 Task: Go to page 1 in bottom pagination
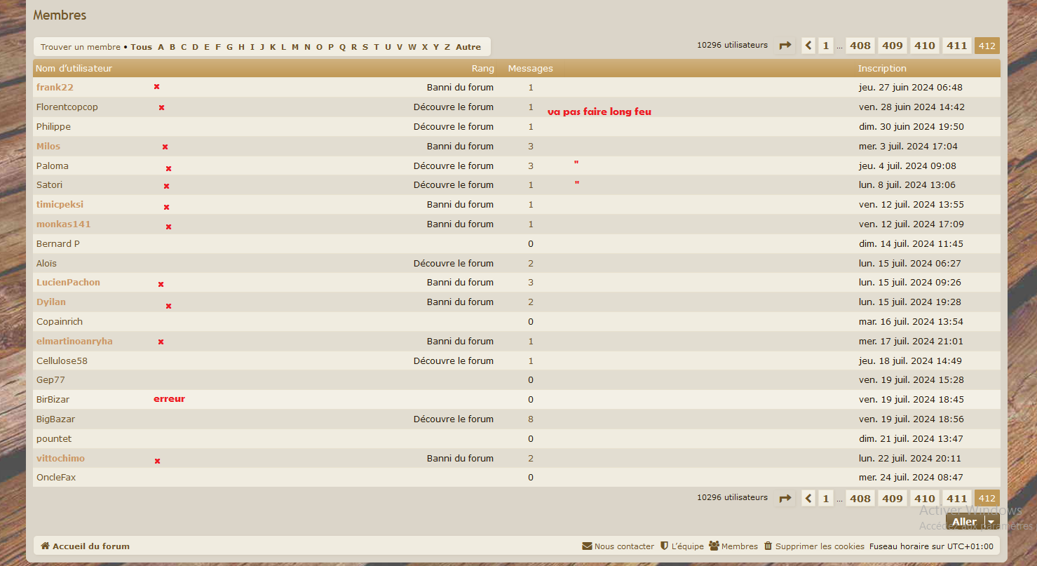[x=826, y=498]
